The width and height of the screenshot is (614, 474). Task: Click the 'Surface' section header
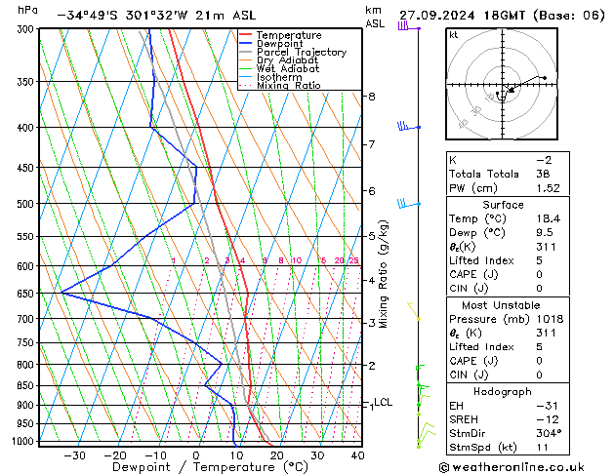pos(503,205)
